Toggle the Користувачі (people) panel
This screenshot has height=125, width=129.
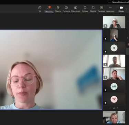[49, 9]
